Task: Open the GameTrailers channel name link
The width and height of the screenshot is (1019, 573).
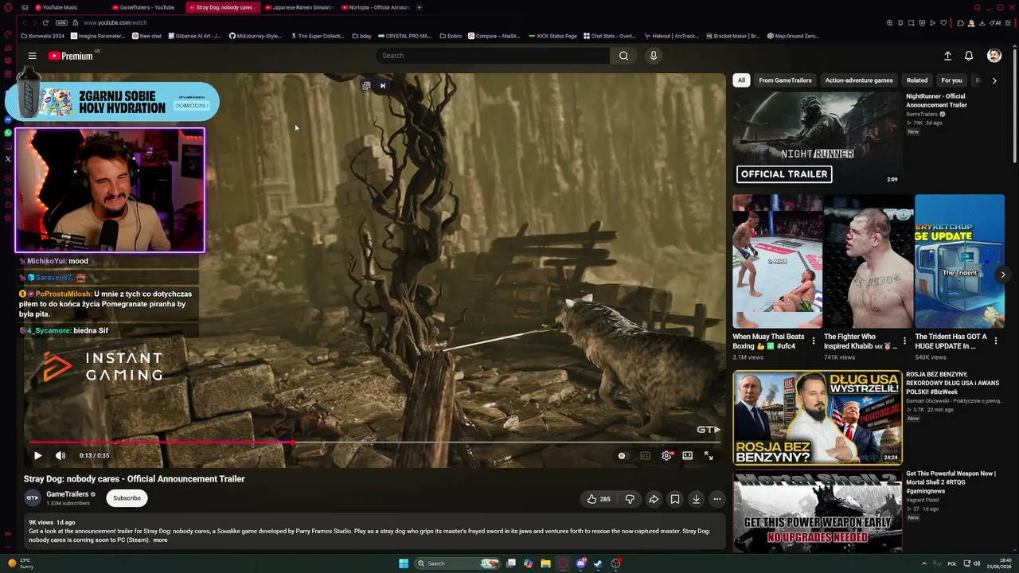Action: [x=67, y=494]
